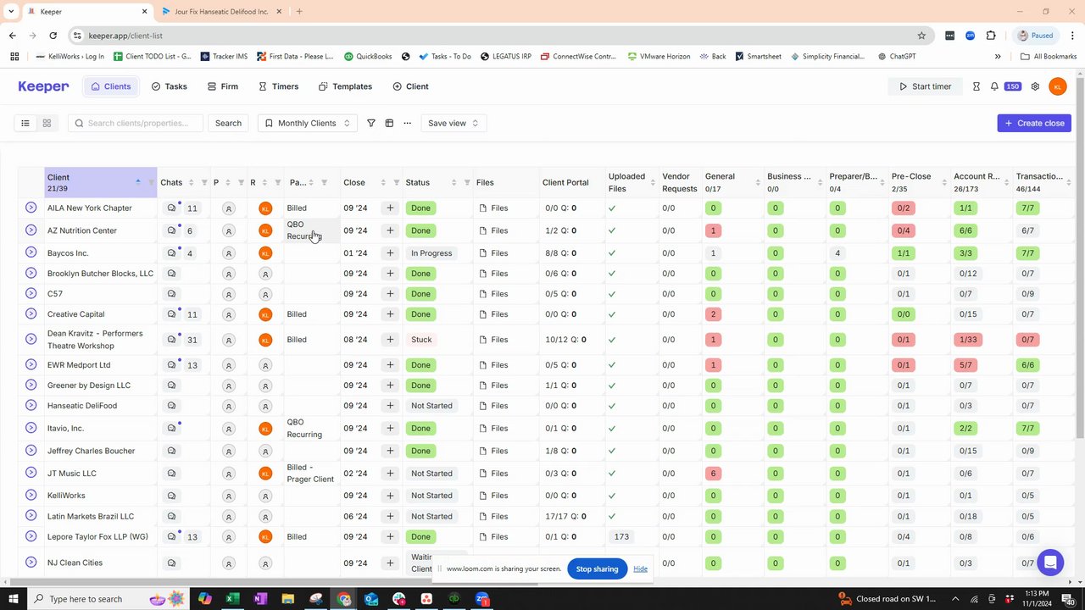Viewport: 1085px width, 610px height.
Task: Filter the Status column
Action: [467, 183]
